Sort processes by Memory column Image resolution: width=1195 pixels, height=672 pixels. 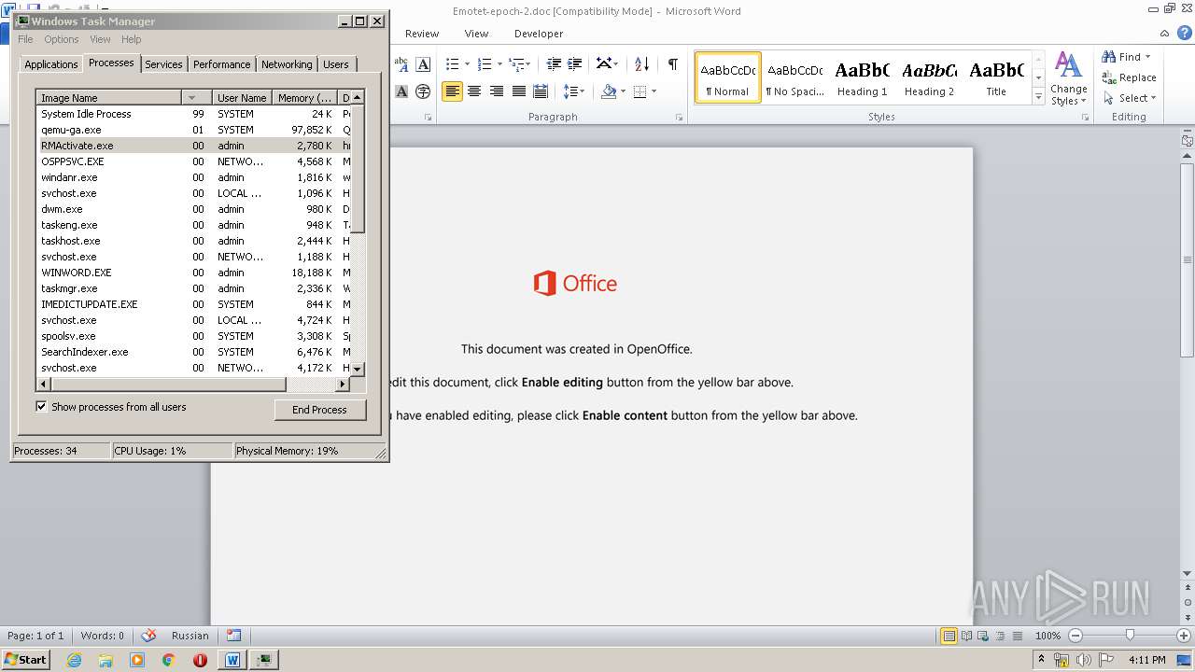pos(304,97)
